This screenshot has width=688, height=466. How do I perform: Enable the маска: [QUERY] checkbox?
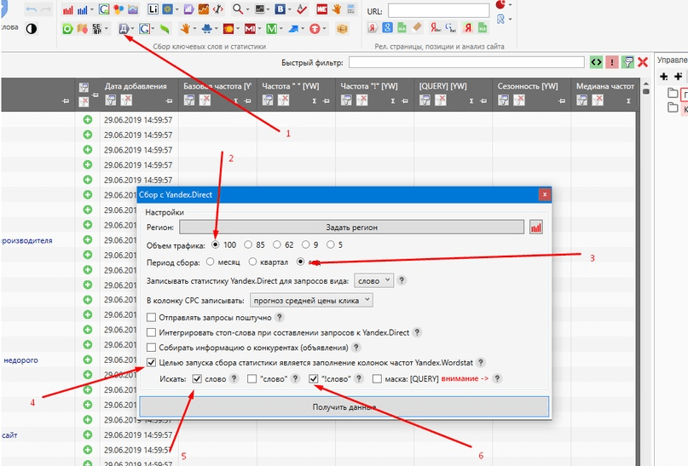[x=377, y=378]
